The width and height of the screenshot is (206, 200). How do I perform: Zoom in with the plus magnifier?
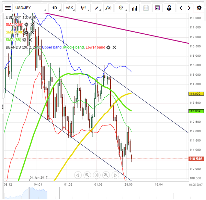click(x=106, y=175)
